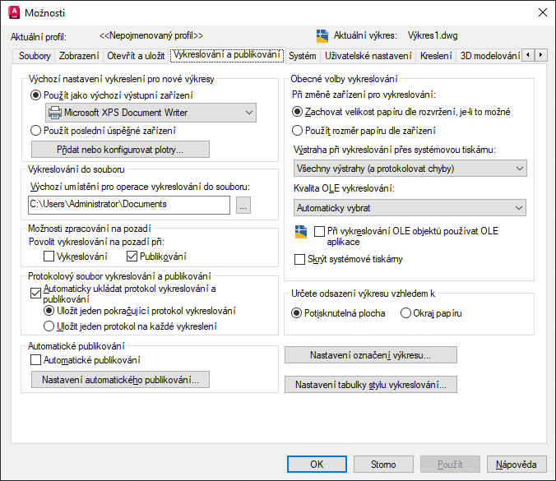Click the printer icon in output device list
The height and width of the screenshot is (481, 556).
point(54,113)
